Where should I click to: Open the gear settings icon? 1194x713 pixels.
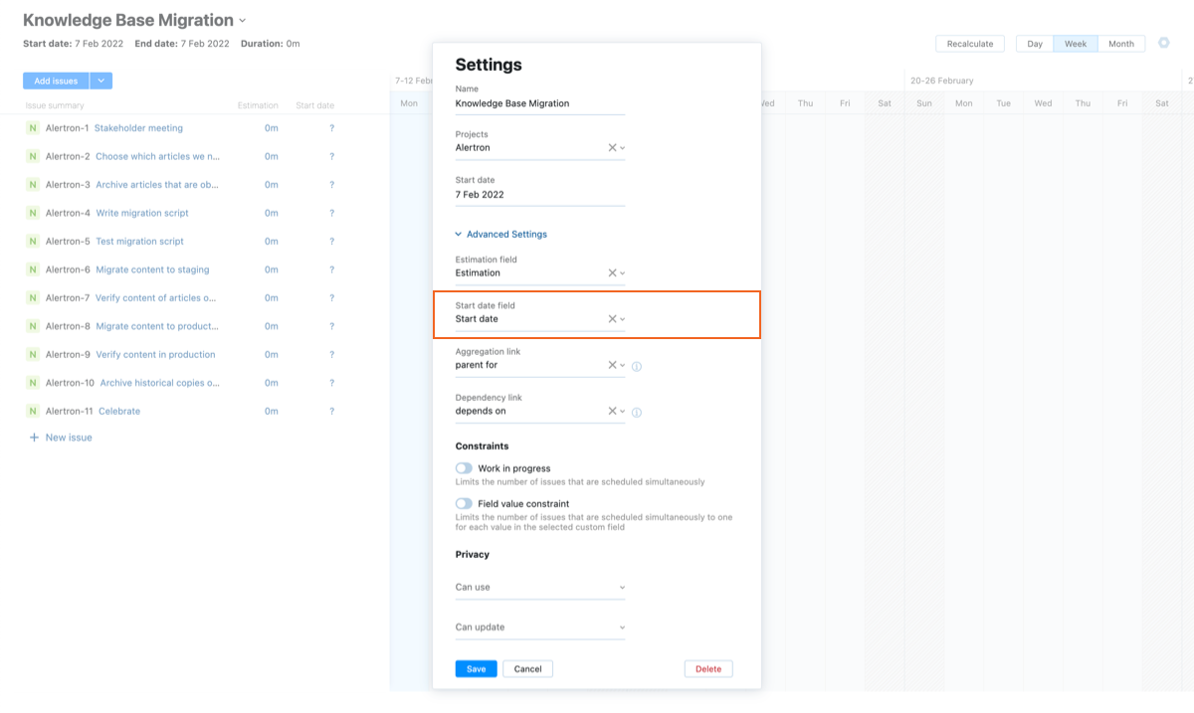click(x=1163, y=44)
